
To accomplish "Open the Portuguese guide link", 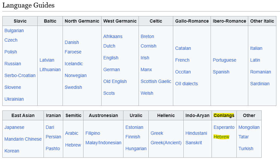I will (224, 60).
